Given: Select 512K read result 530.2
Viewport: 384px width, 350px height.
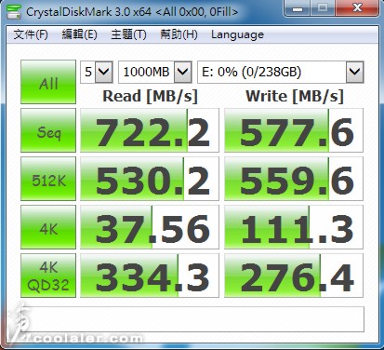Looking at the screenshot, I should pos(150,179).
